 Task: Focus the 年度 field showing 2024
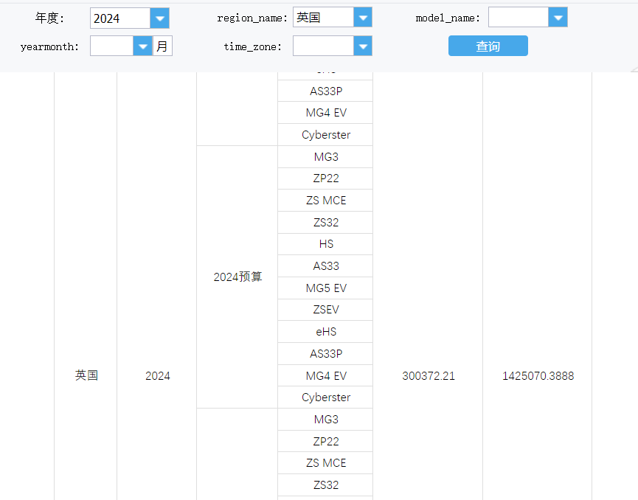120,18
